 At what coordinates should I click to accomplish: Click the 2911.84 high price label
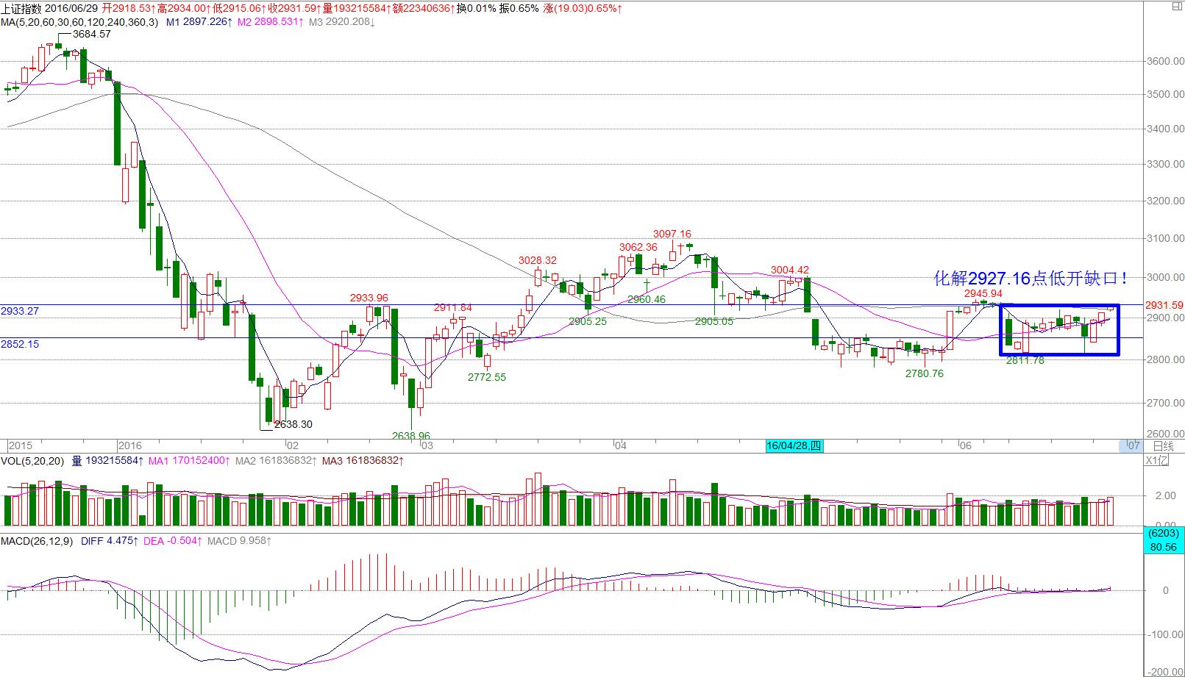coord(453,307)
